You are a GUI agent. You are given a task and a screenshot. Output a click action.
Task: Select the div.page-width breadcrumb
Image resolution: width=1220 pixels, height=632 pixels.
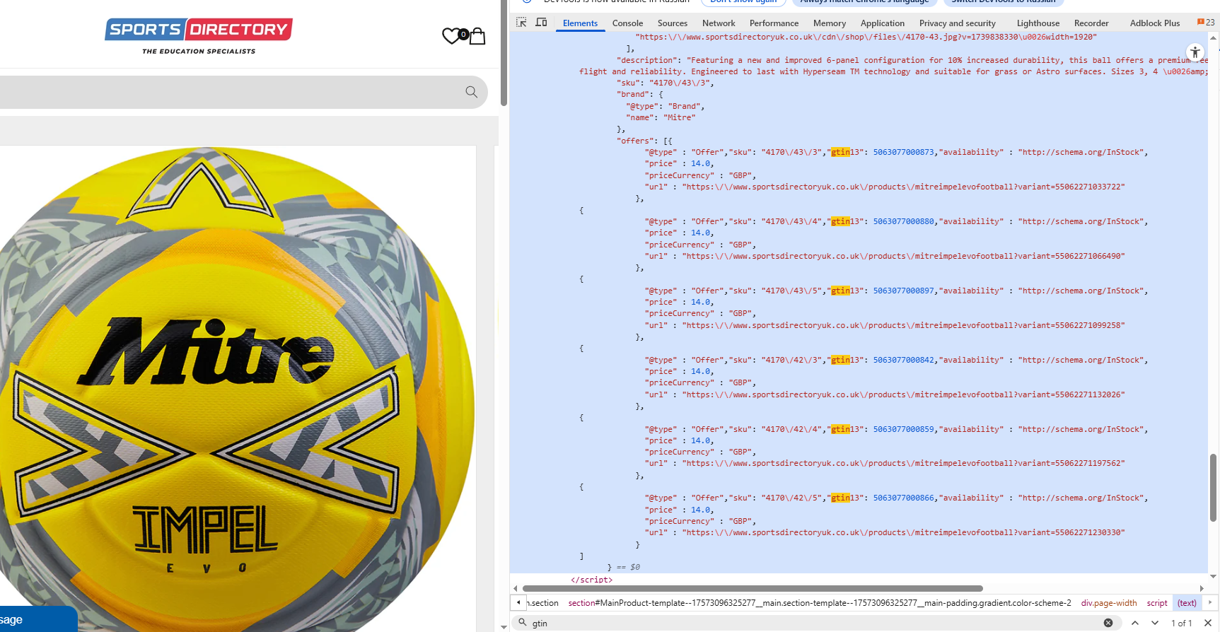(x=1108, y=603)
